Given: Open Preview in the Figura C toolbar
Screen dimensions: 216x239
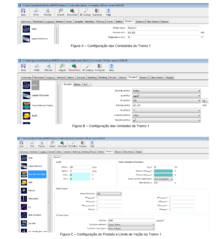Looking at the screenshot, I should tap(42, 144).
